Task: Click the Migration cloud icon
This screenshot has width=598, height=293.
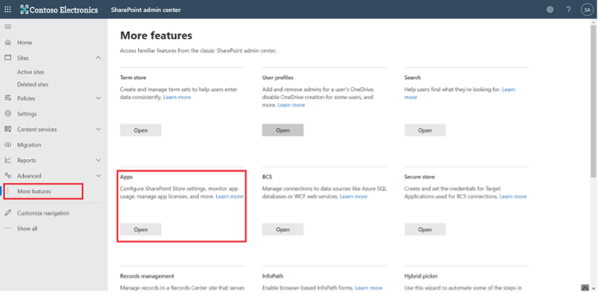Action: (x=8, y=145)
